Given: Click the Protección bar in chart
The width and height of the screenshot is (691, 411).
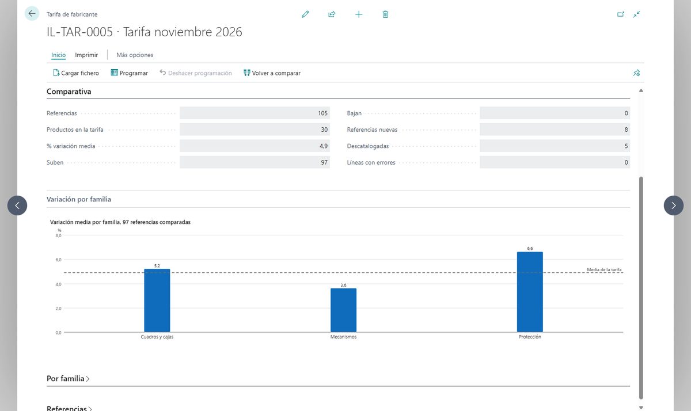Looking at the screenshot, I should 530,292.
